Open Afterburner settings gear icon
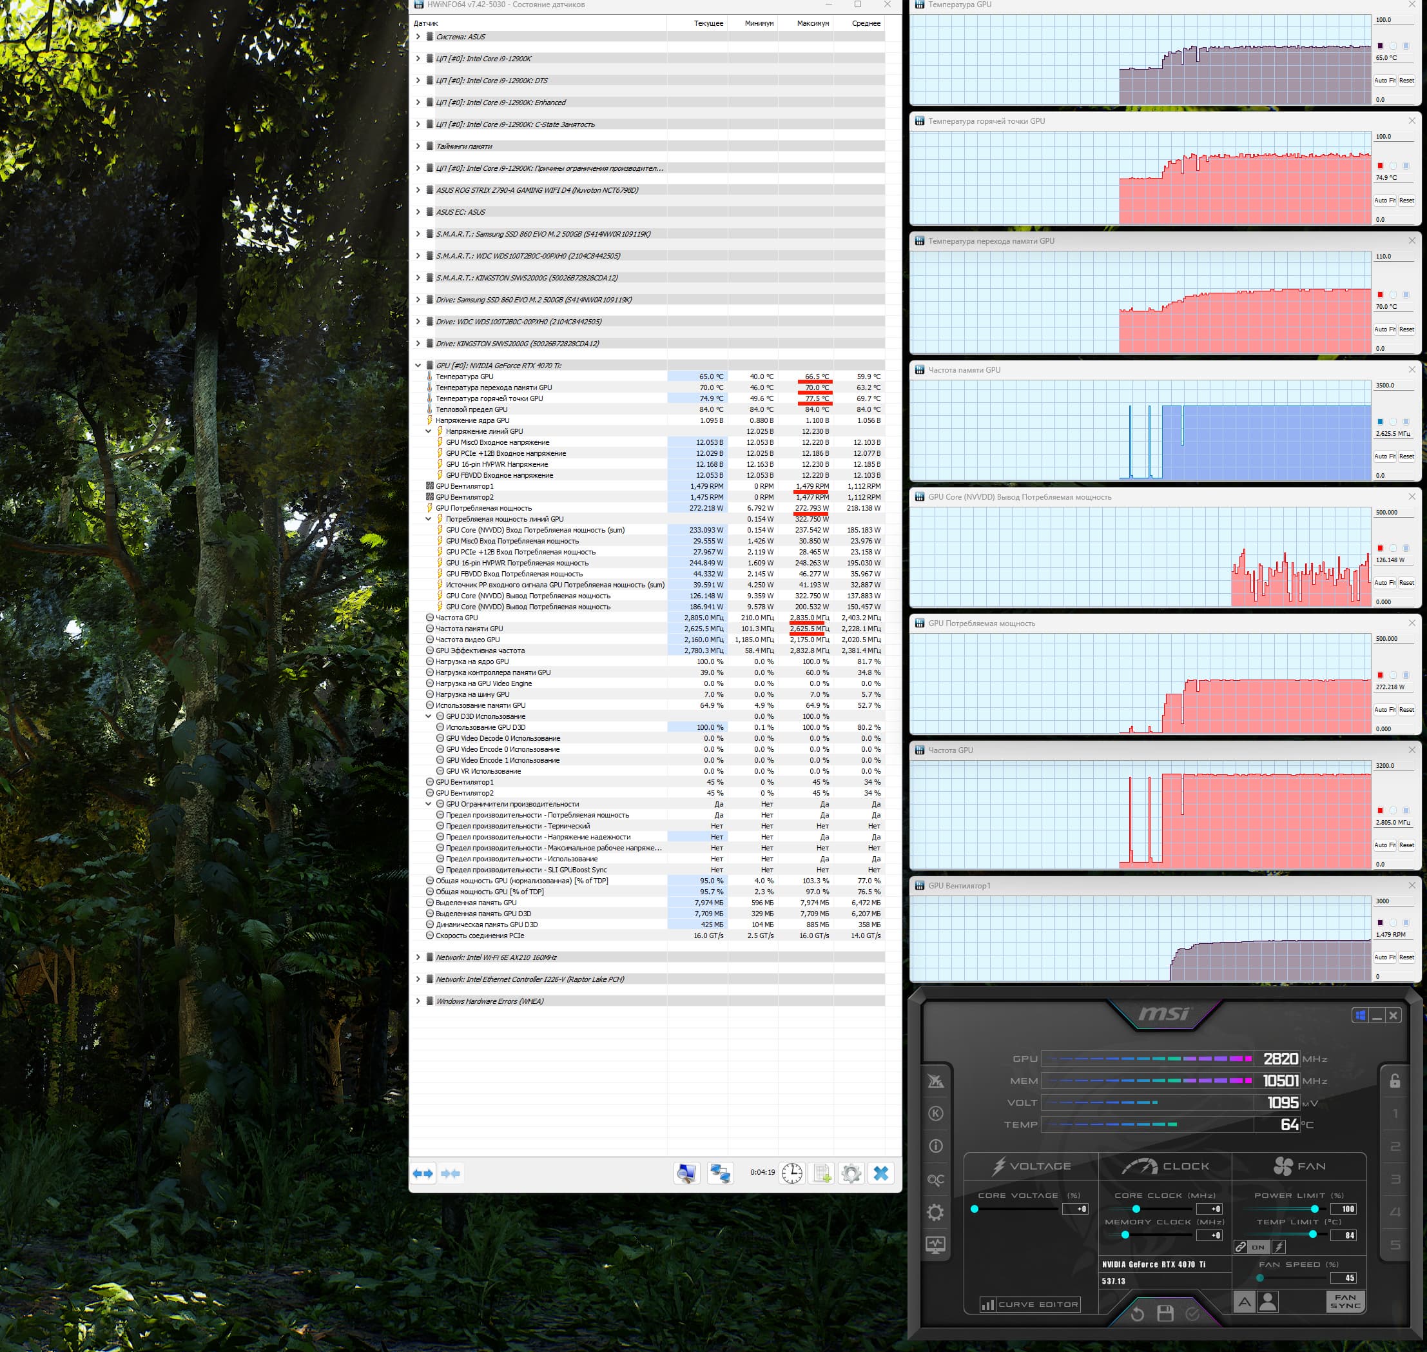Viewport: 1427px width, 1352px height. pos(935,1212)
